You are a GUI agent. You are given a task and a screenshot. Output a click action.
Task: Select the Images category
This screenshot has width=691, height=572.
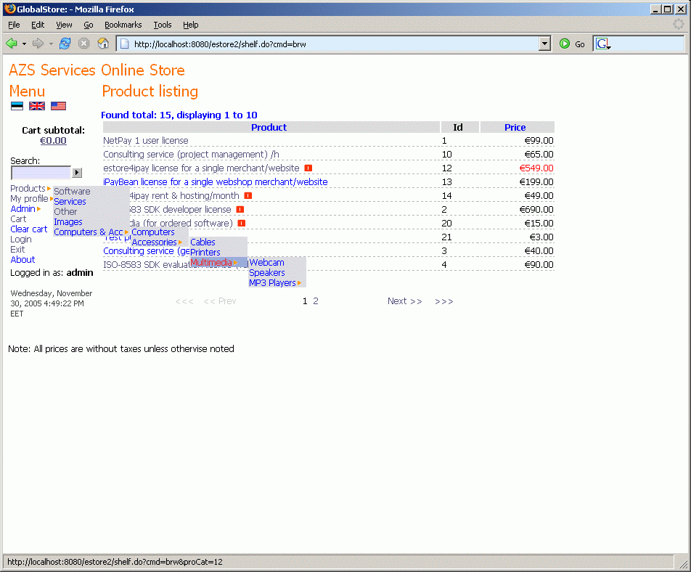pos(68,222)
